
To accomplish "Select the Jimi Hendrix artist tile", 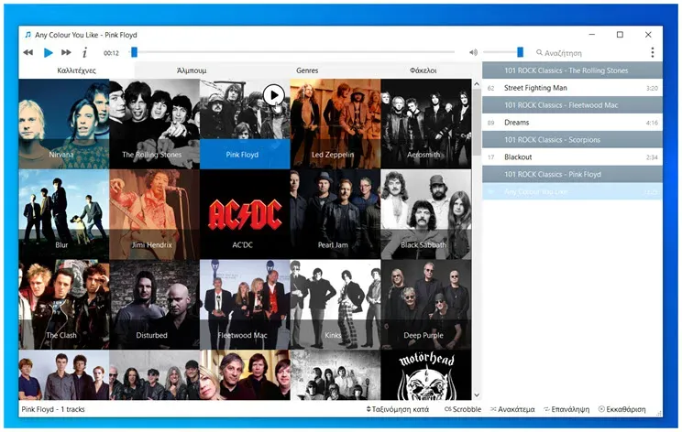I will tap(154, 214).
